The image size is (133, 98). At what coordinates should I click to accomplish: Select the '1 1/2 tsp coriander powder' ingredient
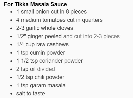pyautogui.click(x=50, y=61)
